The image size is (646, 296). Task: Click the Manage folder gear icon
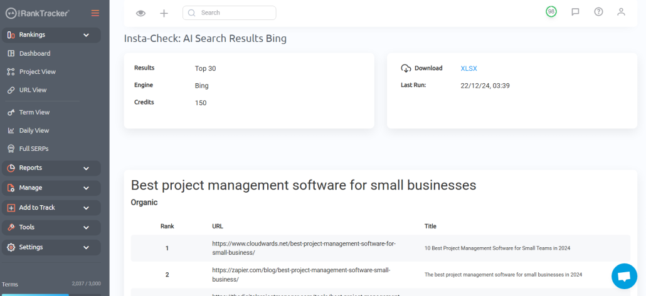pyautogui.click(x=11, y=188)
